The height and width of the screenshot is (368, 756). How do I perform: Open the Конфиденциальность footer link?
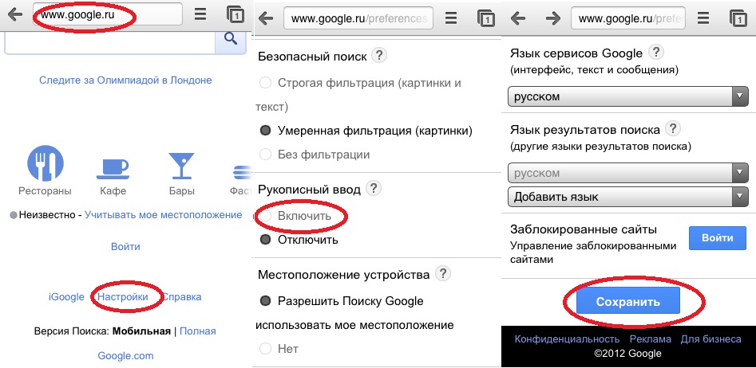[567, 339]
